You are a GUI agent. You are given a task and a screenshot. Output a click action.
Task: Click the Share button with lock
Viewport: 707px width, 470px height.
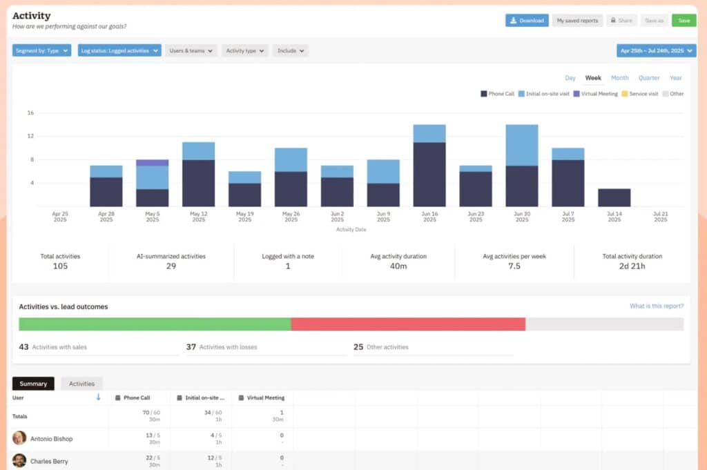(621, 20)
